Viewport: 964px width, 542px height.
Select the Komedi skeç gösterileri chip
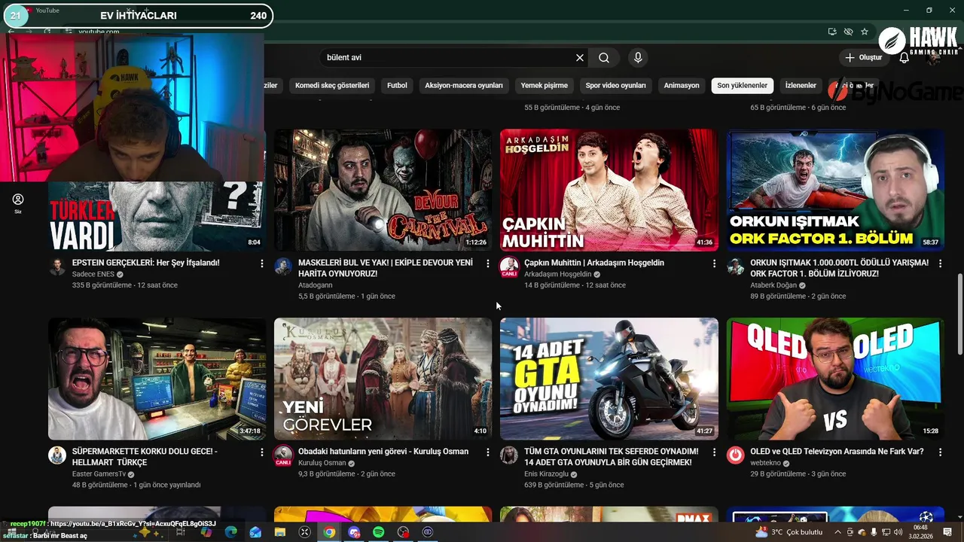[x=332, y=85]
